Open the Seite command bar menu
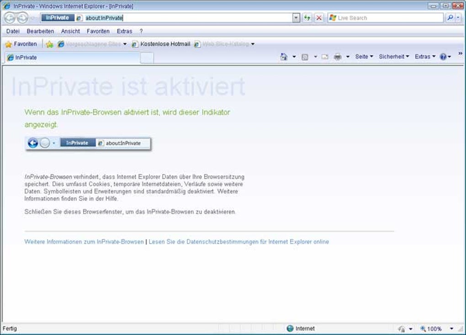The height and width of the screenshot is (335, 466). 364,57
